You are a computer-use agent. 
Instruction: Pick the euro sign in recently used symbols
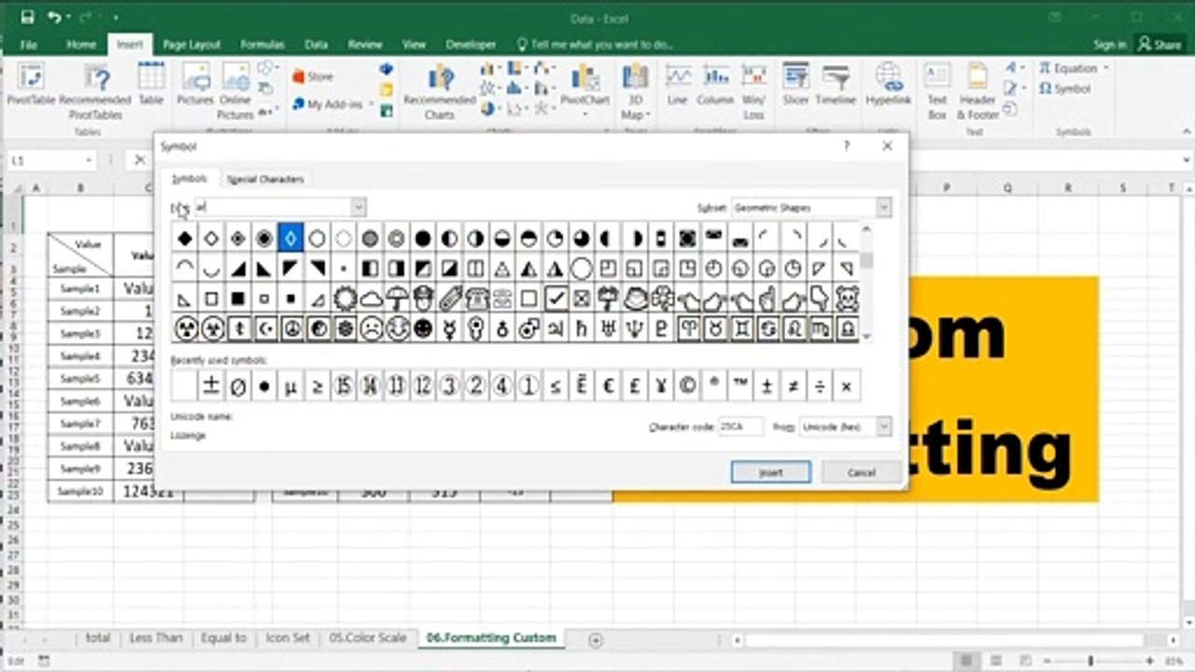tap(609, 385)
